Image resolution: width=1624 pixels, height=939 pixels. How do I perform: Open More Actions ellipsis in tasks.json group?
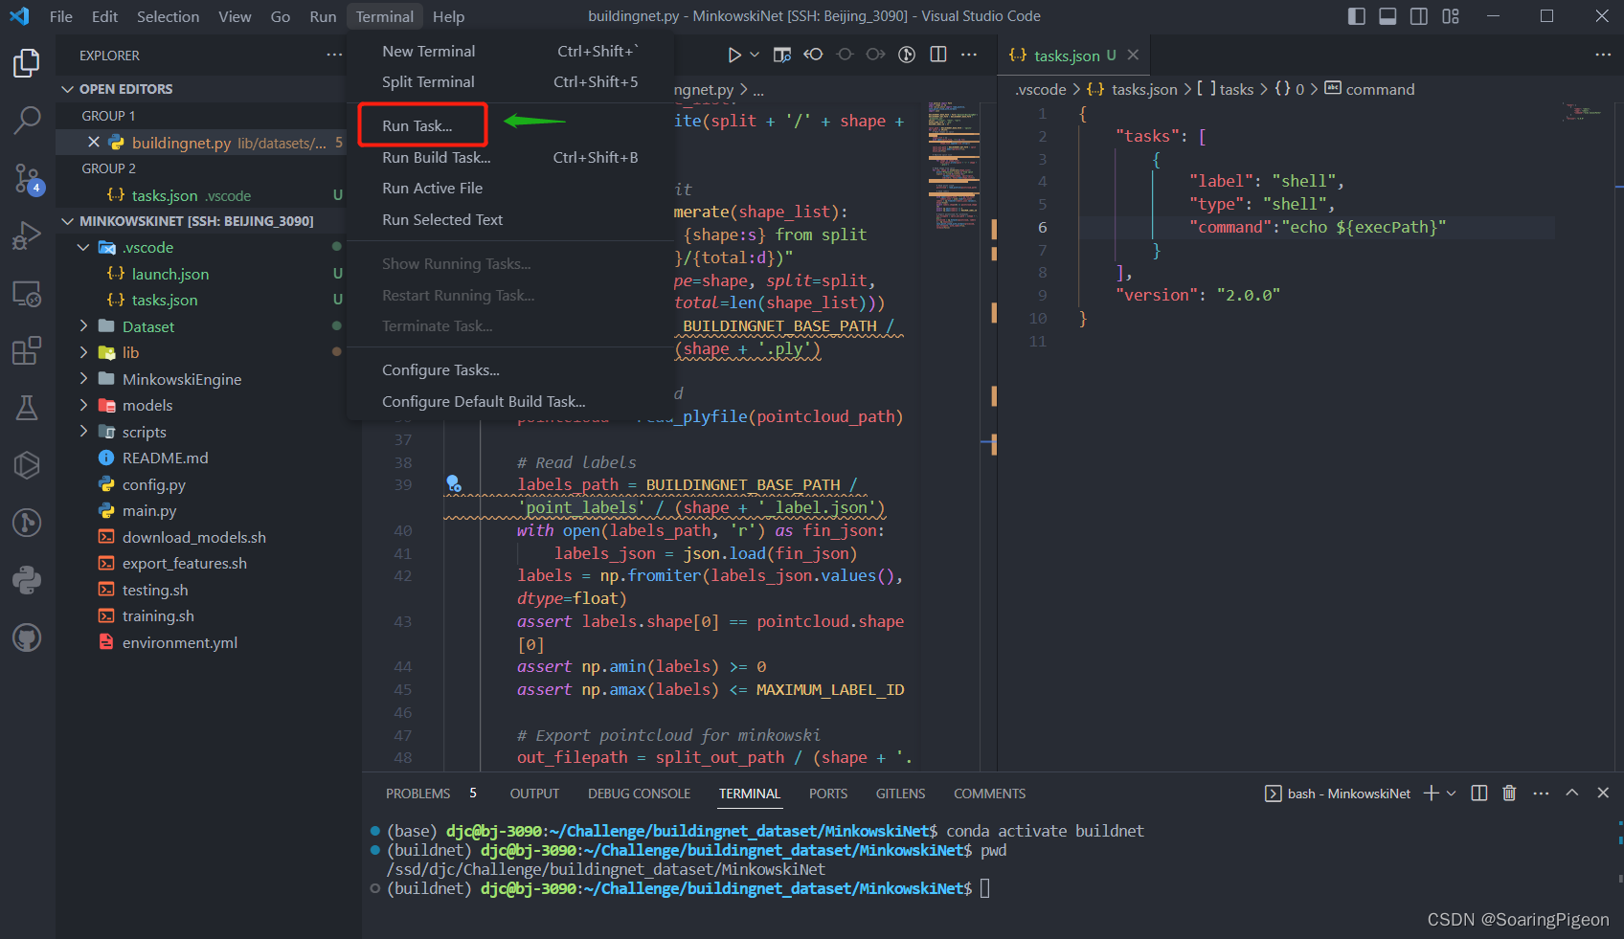[x=1603, y=55]
